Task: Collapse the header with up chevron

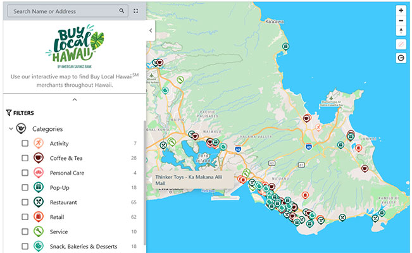Action: (75, 99)
